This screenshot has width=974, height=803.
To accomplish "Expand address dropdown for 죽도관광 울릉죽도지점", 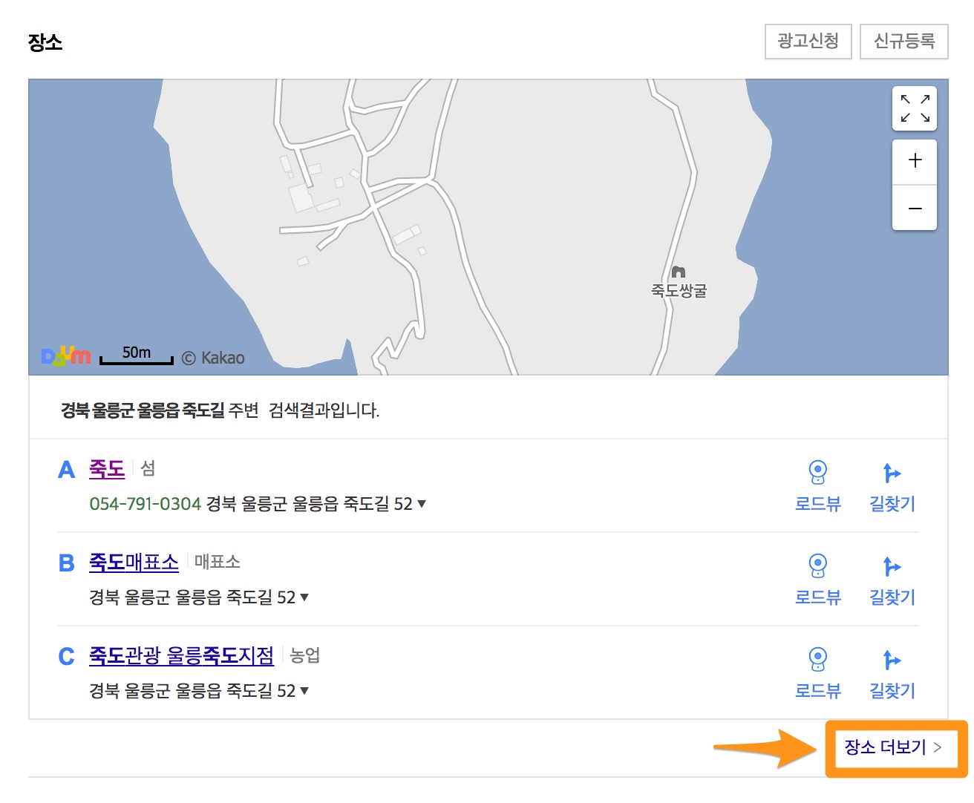I will point(304,691).
